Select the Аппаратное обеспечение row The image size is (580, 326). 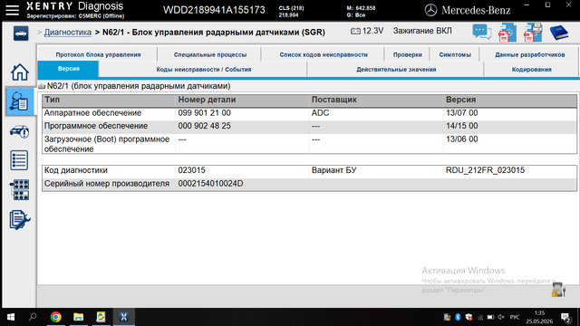(x=309, y=113)
